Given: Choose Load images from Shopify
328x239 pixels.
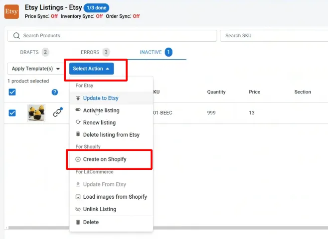Looking at the screenshot, I should (111, 197).
